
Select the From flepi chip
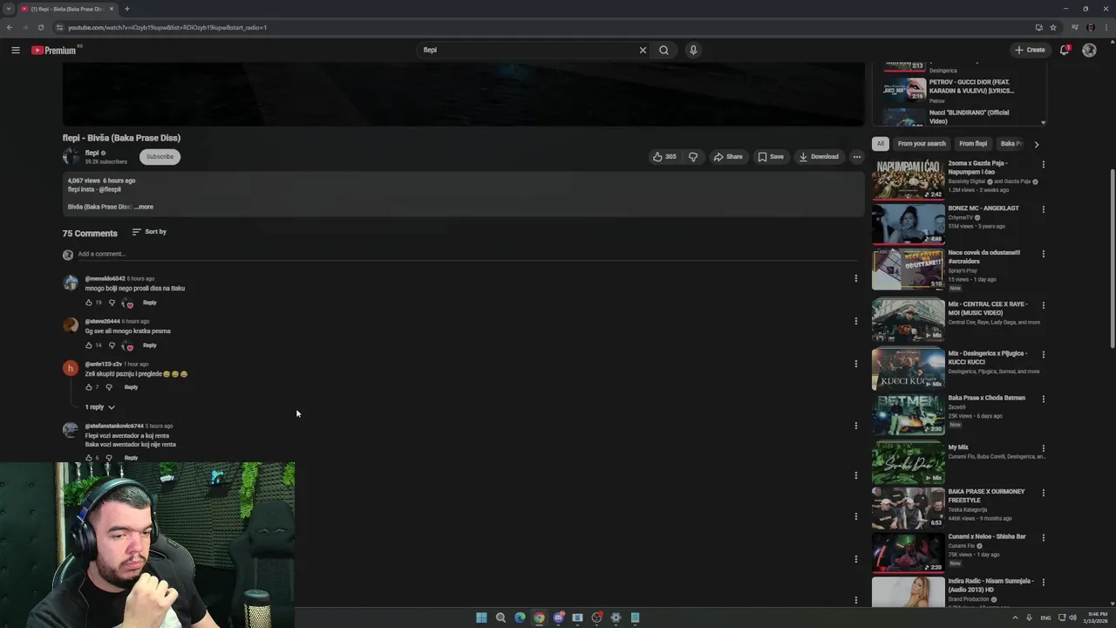tap(973, 144)
